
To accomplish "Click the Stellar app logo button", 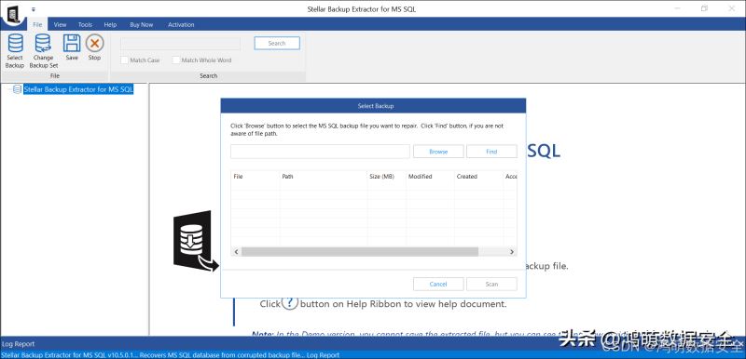I will pos(13,13).
